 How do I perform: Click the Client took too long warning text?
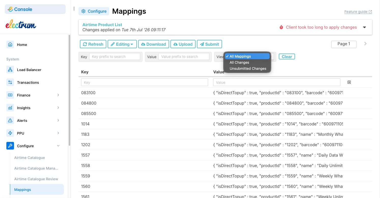pyautogui.click(x=321, y=27)
